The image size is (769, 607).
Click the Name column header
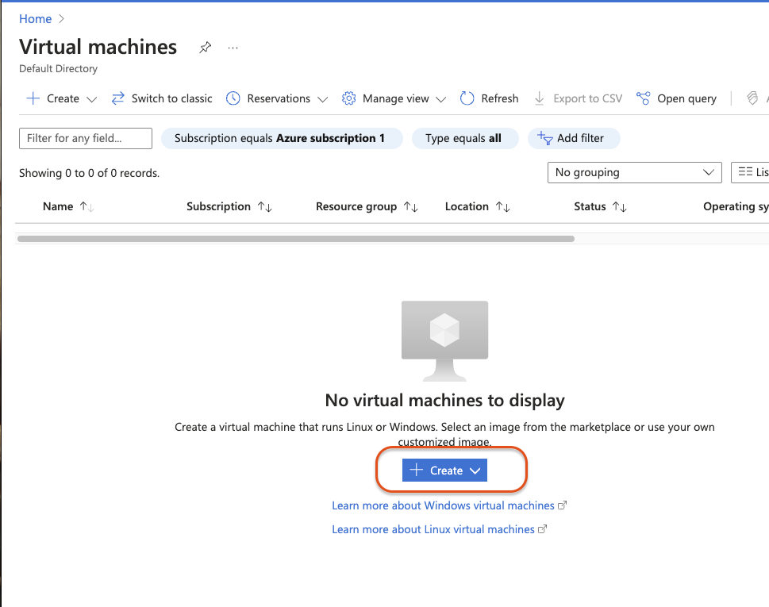[x=58, y=206]
